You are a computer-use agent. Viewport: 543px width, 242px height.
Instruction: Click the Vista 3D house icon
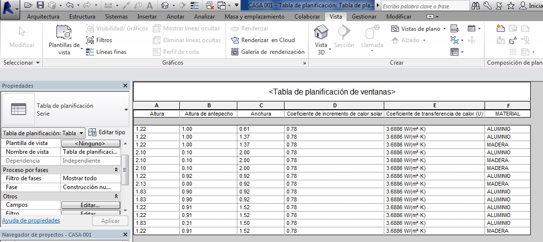pos(321,33)
